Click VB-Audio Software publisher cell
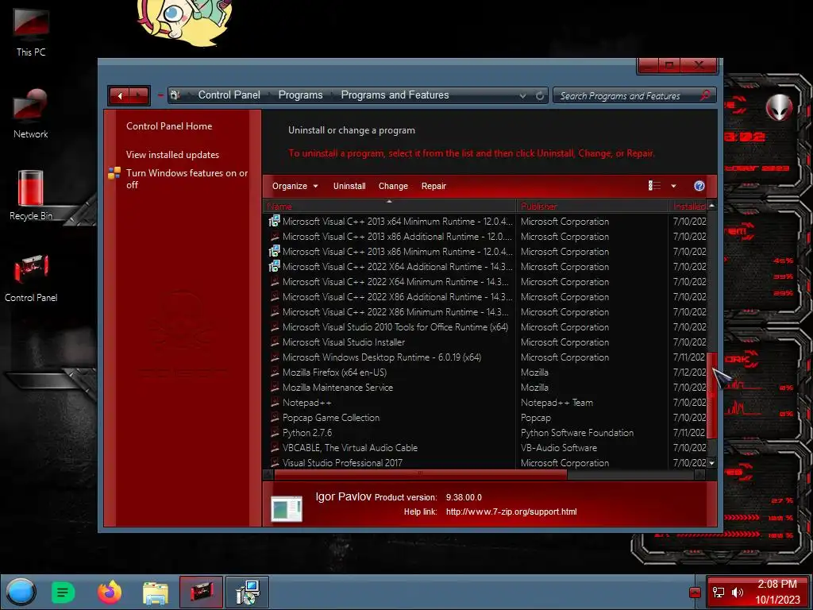Viewport: 813px width, 610px height. click(558, 447)
